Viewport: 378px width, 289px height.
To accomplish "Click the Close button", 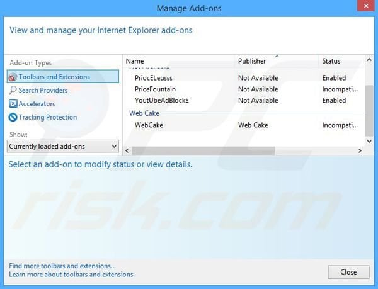I will [348, 272].
